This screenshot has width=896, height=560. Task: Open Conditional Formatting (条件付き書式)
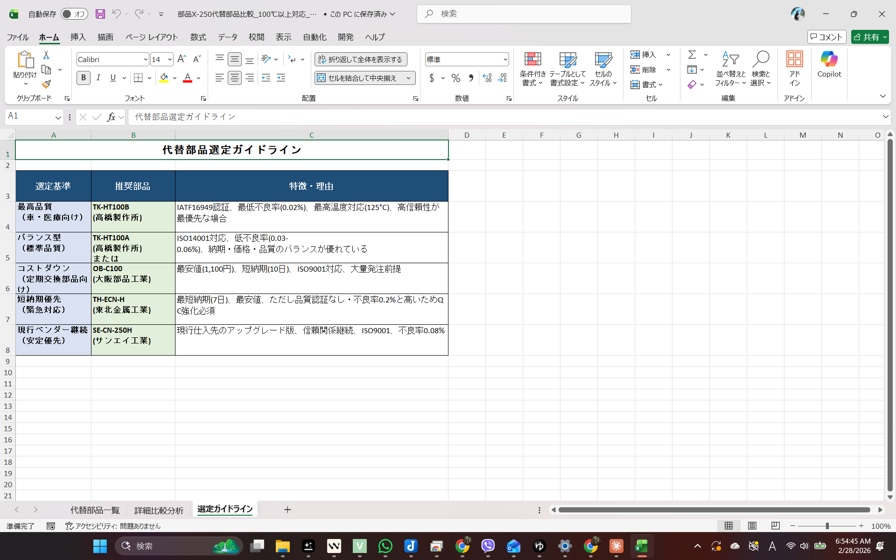pos(532,69)
